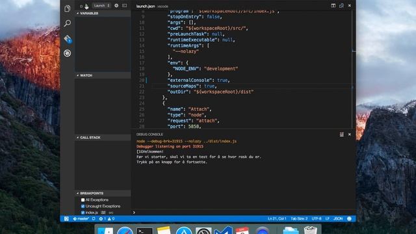
Task: Open launch.json via the gear icon
Action: [116, 6]
